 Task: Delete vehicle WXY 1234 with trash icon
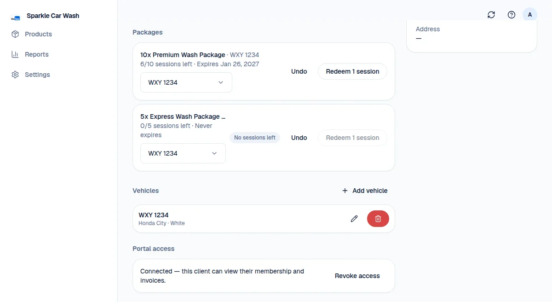(378, 219)
